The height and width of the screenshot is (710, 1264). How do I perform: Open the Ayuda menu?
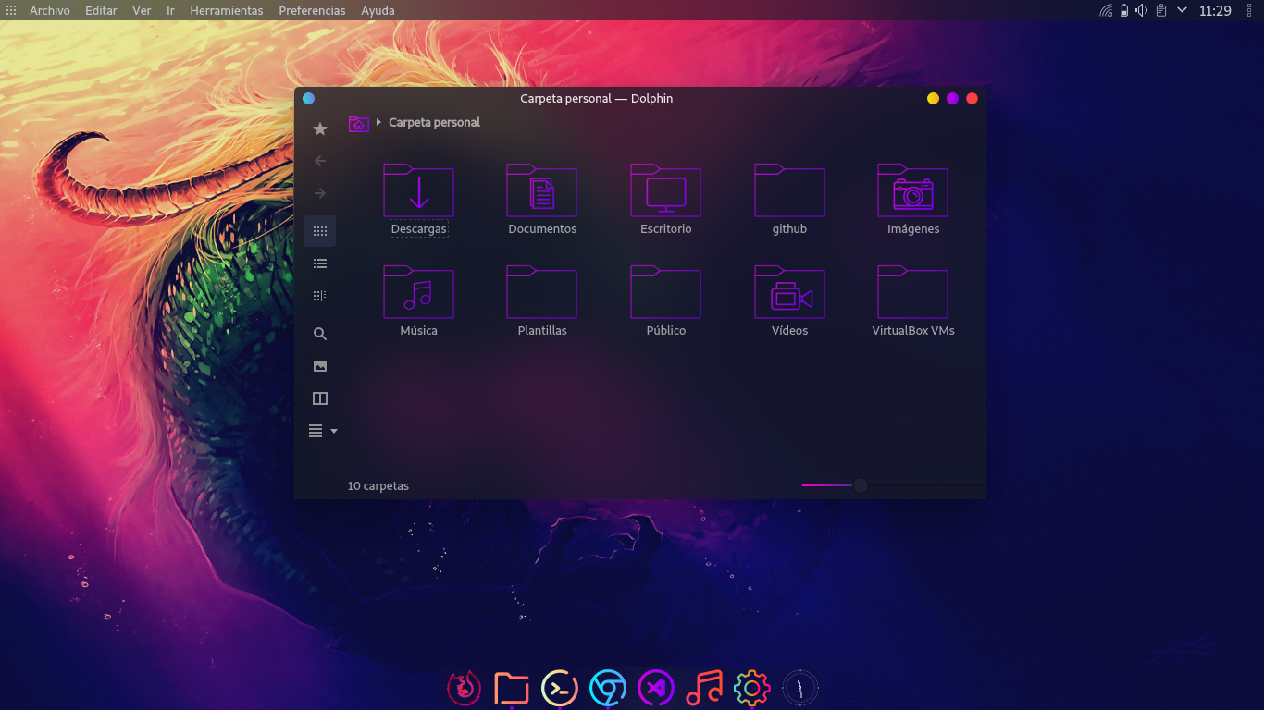click(378, 10)
